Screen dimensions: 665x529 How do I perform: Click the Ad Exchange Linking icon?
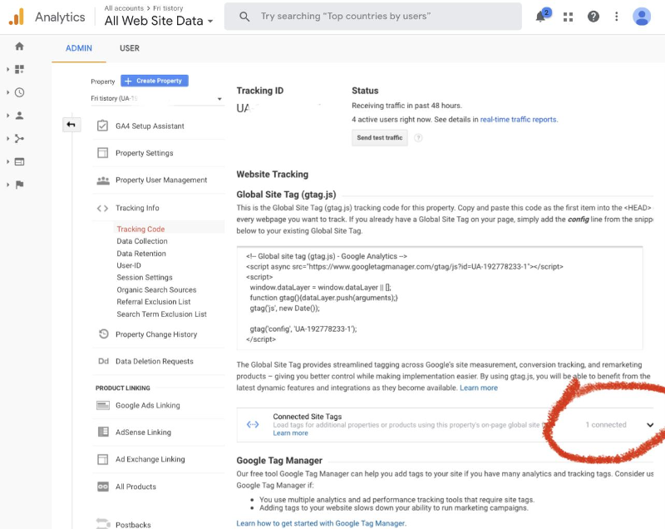(102, 459)
